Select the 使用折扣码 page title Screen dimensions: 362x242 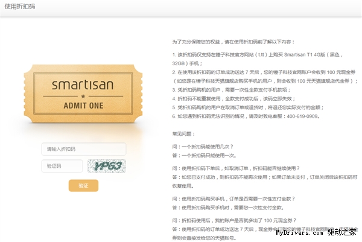[20, 7]
